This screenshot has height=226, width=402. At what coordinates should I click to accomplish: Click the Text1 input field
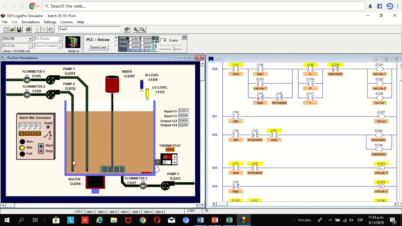coord(89,29)
